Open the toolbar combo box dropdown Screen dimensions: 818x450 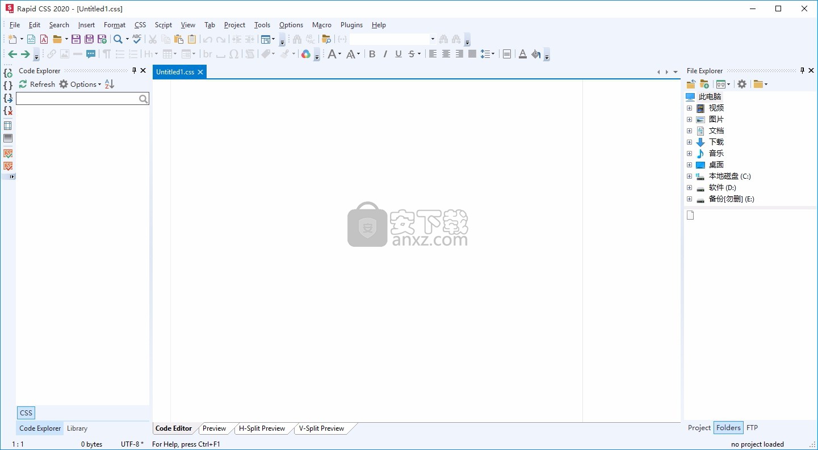pos(433,39)
